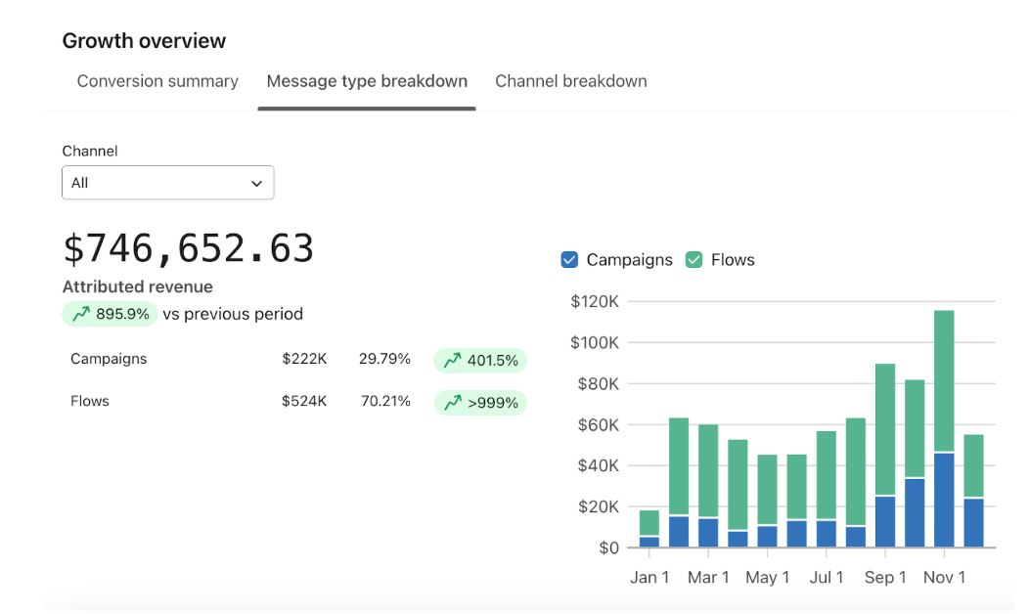Click the $222K Campaigns revenue value
This screenshot has width=1029, height=614.
(304, 359)
